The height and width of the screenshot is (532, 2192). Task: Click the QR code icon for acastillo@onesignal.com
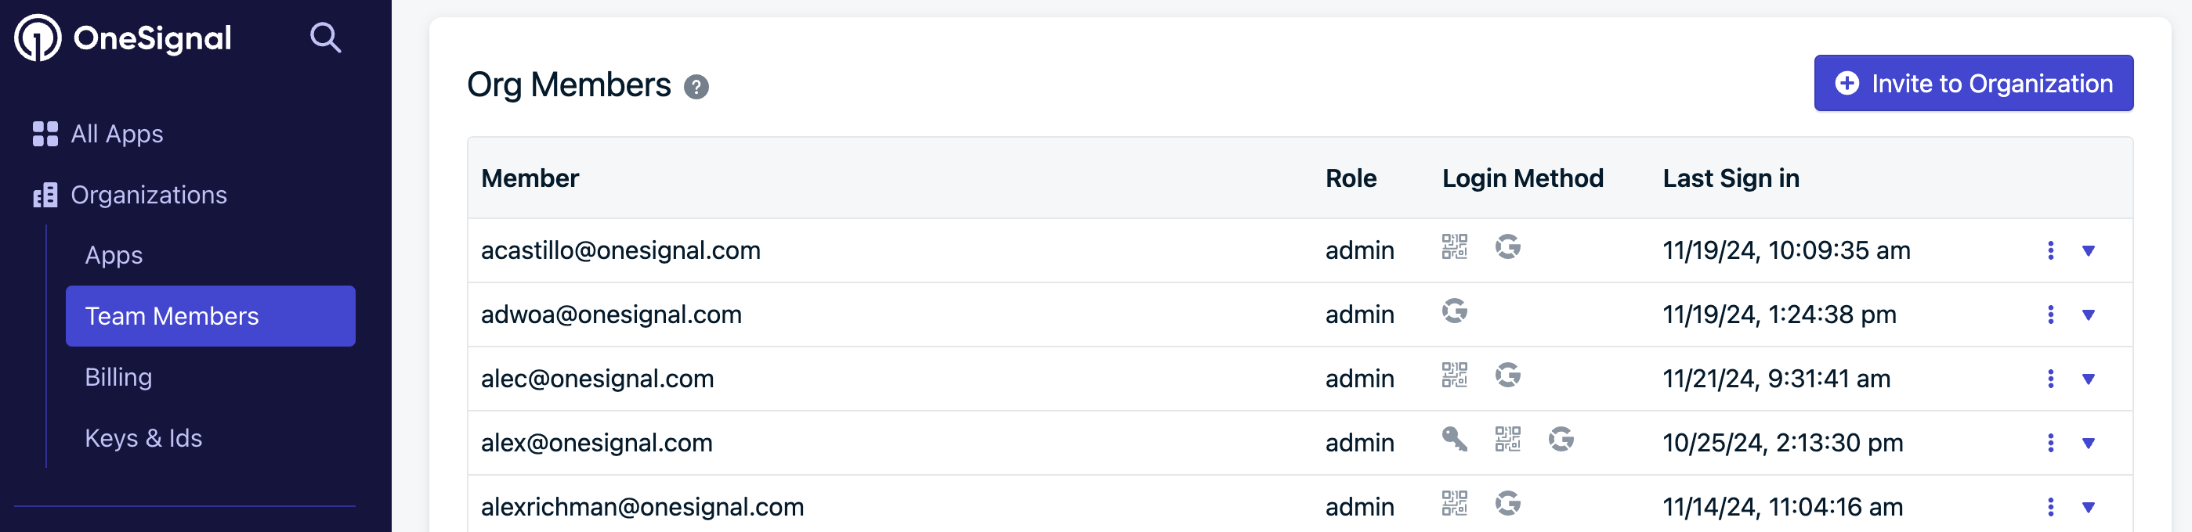[x=1454, y=247]
